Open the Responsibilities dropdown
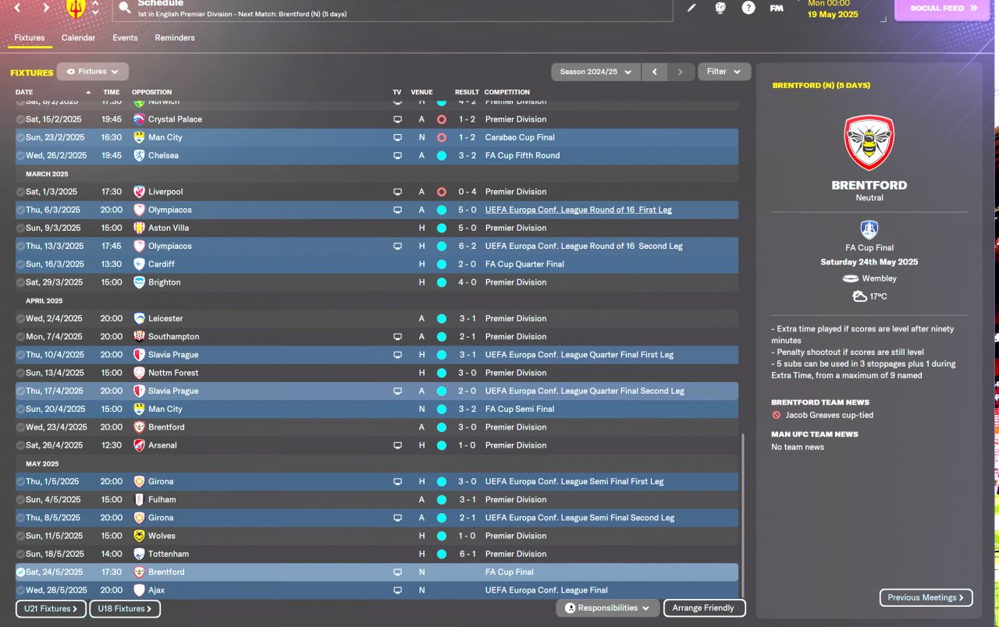 click(x=608, y=608)
